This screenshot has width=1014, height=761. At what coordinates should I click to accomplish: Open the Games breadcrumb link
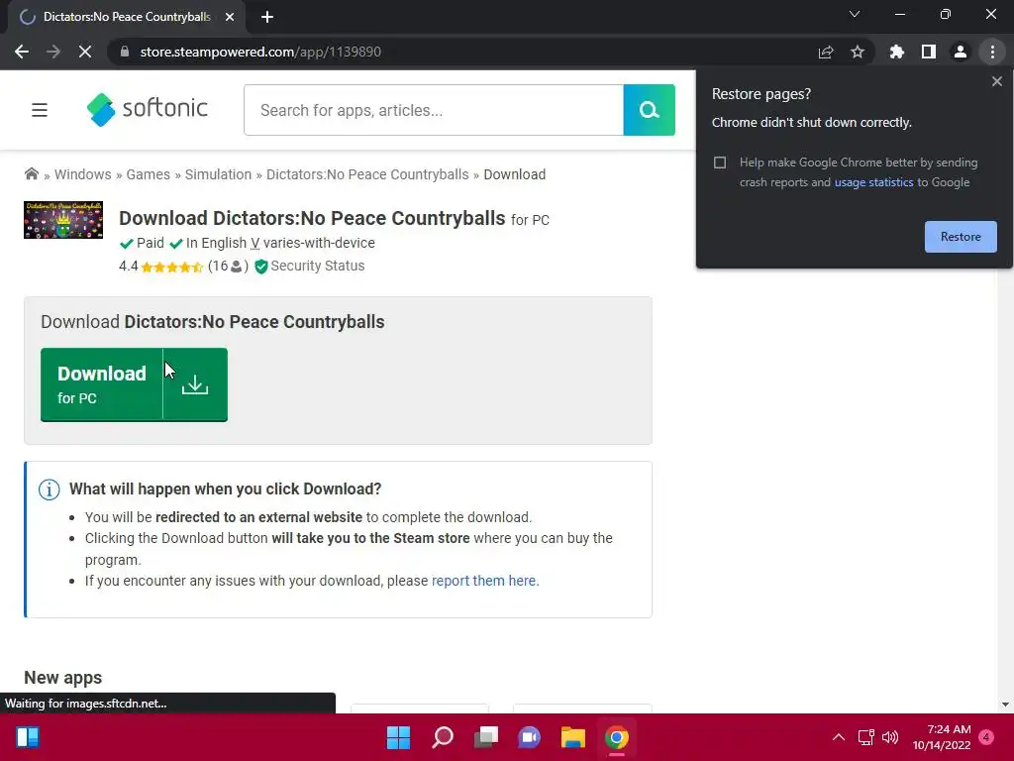[149, 174]
